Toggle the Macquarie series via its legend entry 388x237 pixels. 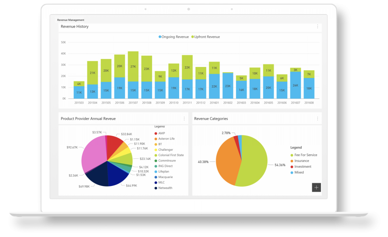tap(166, 177)
